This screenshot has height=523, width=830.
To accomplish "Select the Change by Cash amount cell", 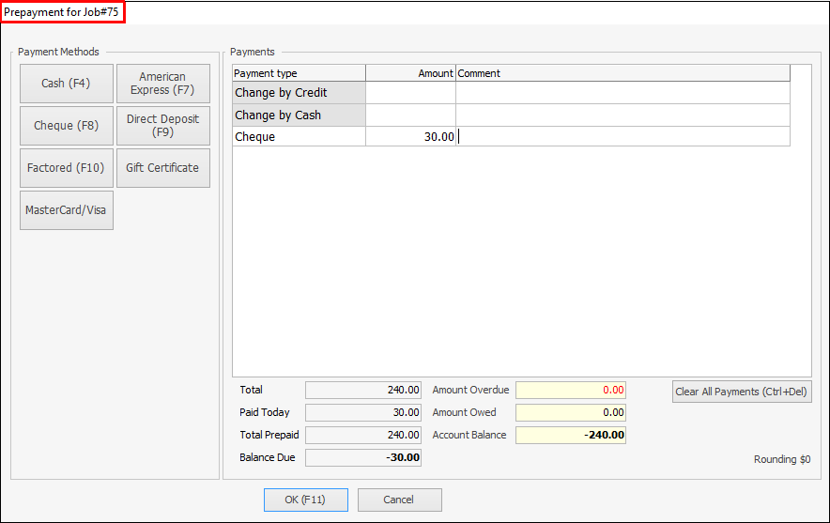I will click(x=410, y=115).
